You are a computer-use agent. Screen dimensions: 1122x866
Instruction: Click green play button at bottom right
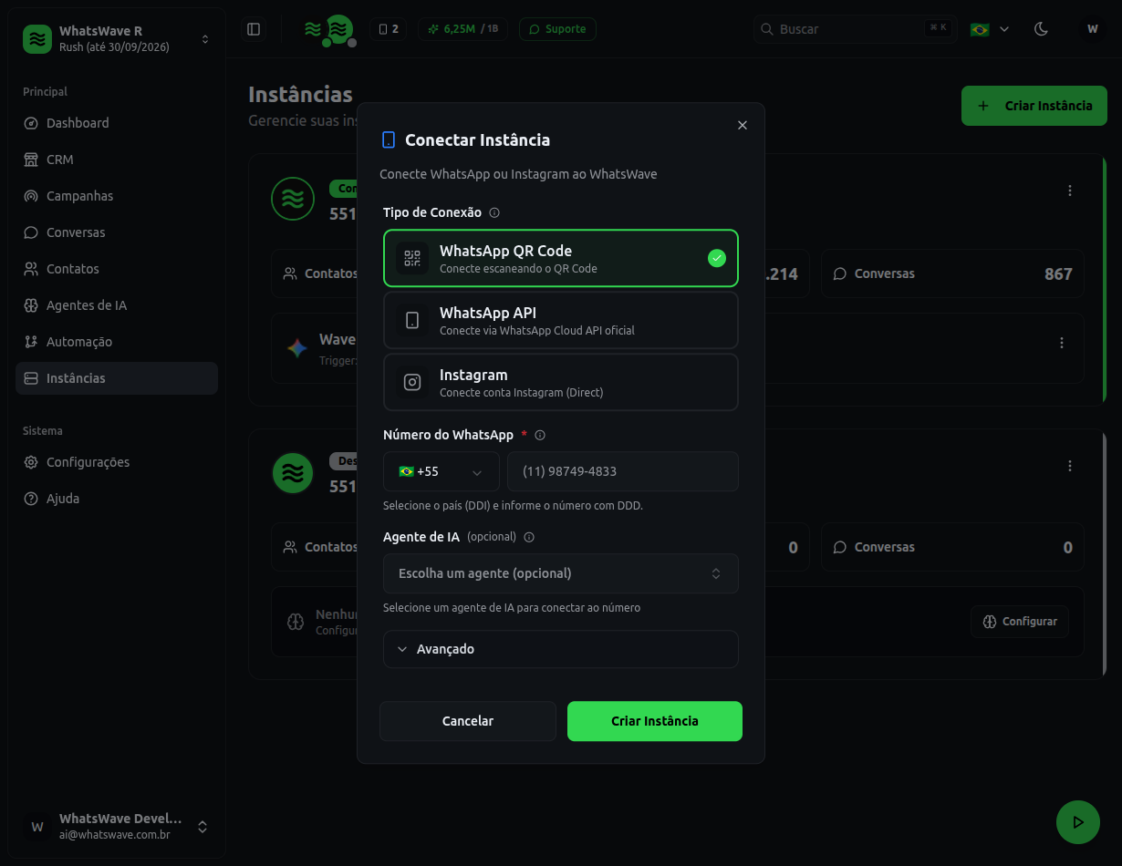tap(1078, 822)
